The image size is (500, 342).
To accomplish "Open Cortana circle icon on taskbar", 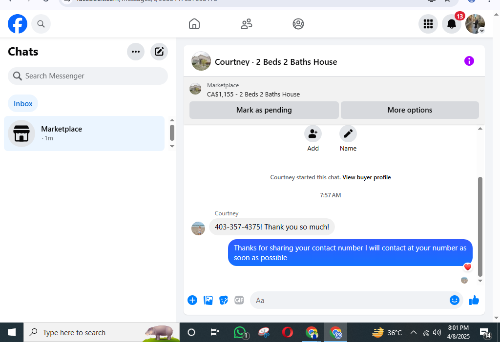I will (x=191, y=332).
